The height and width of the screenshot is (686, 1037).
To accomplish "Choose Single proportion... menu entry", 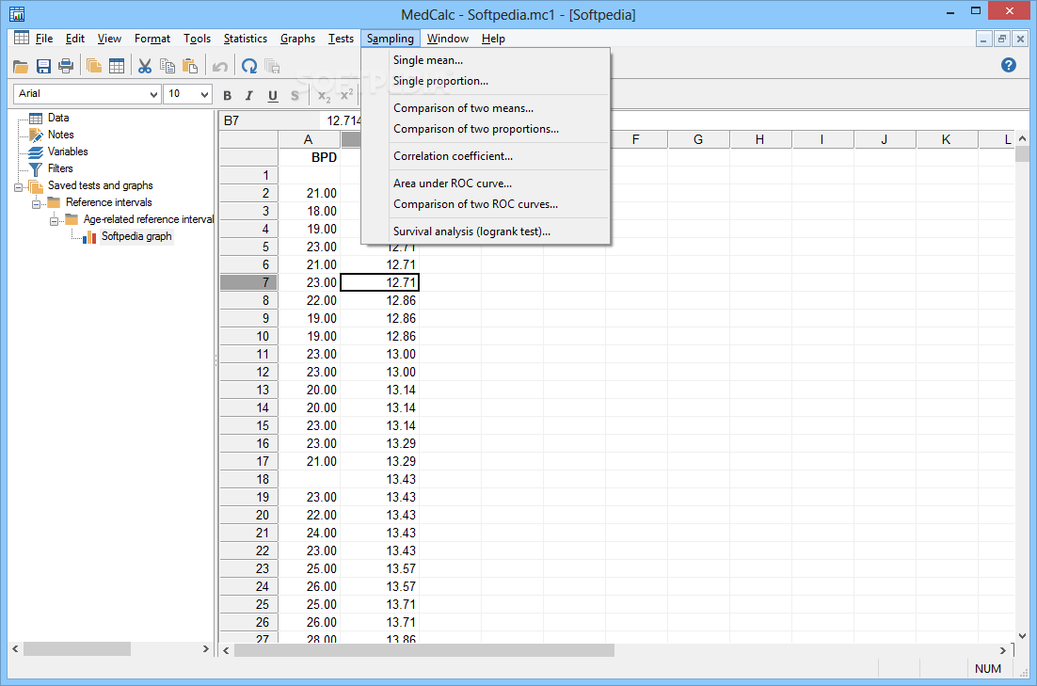I will pos(486,81).
